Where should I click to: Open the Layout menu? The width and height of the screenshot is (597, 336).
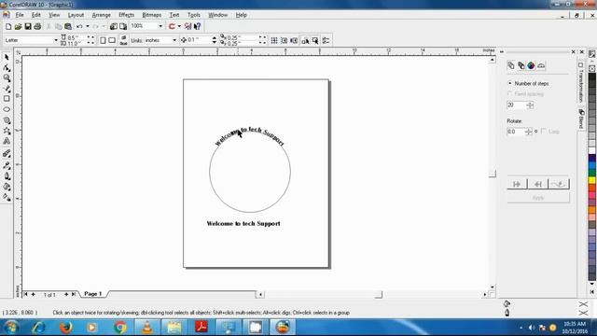pos(76,15)
